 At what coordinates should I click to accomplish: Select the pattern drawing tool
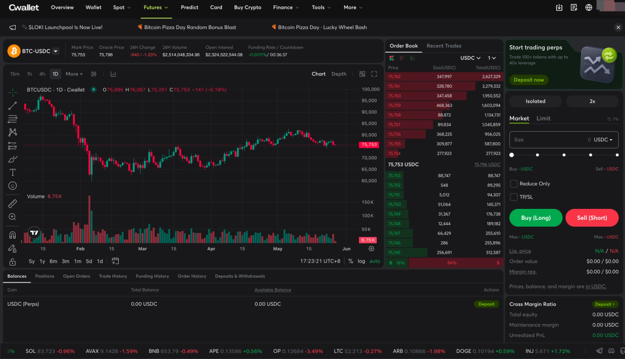12,132
